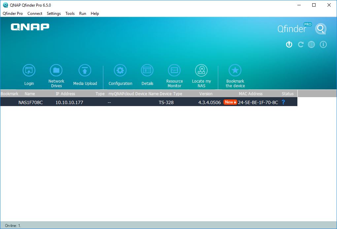Viewport: 337px width, 229px height.
Task: Activate Locate my NAS
Action: (201, 70)
